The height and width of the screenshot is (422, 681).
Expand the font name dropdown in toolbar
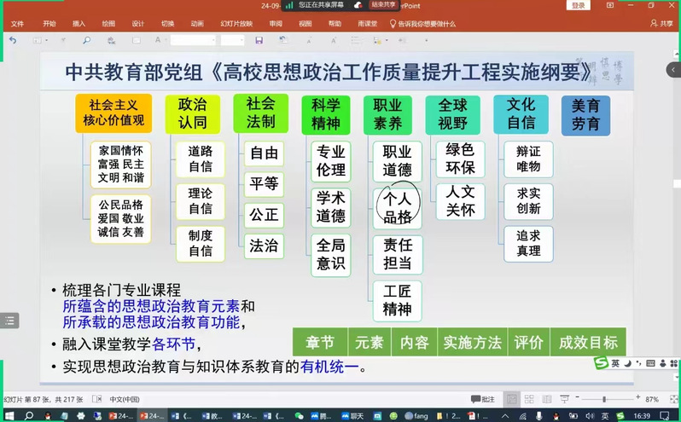(x=213, y=40)
